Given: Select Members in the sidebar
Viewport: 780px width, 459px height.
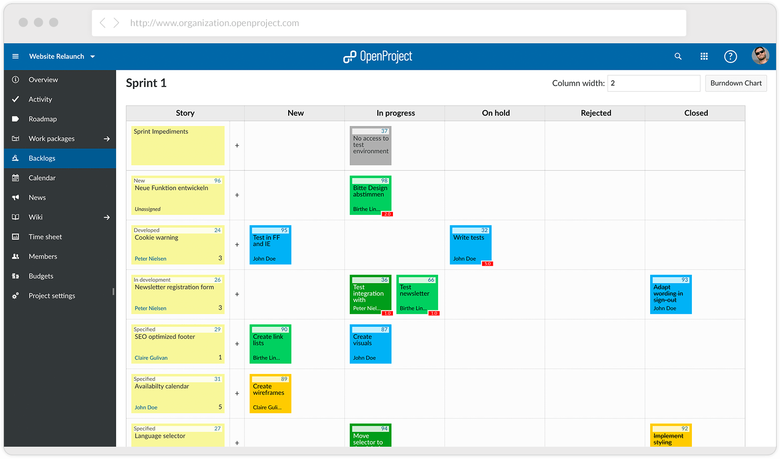Looking at the screenshot, I should pos(43,256).
